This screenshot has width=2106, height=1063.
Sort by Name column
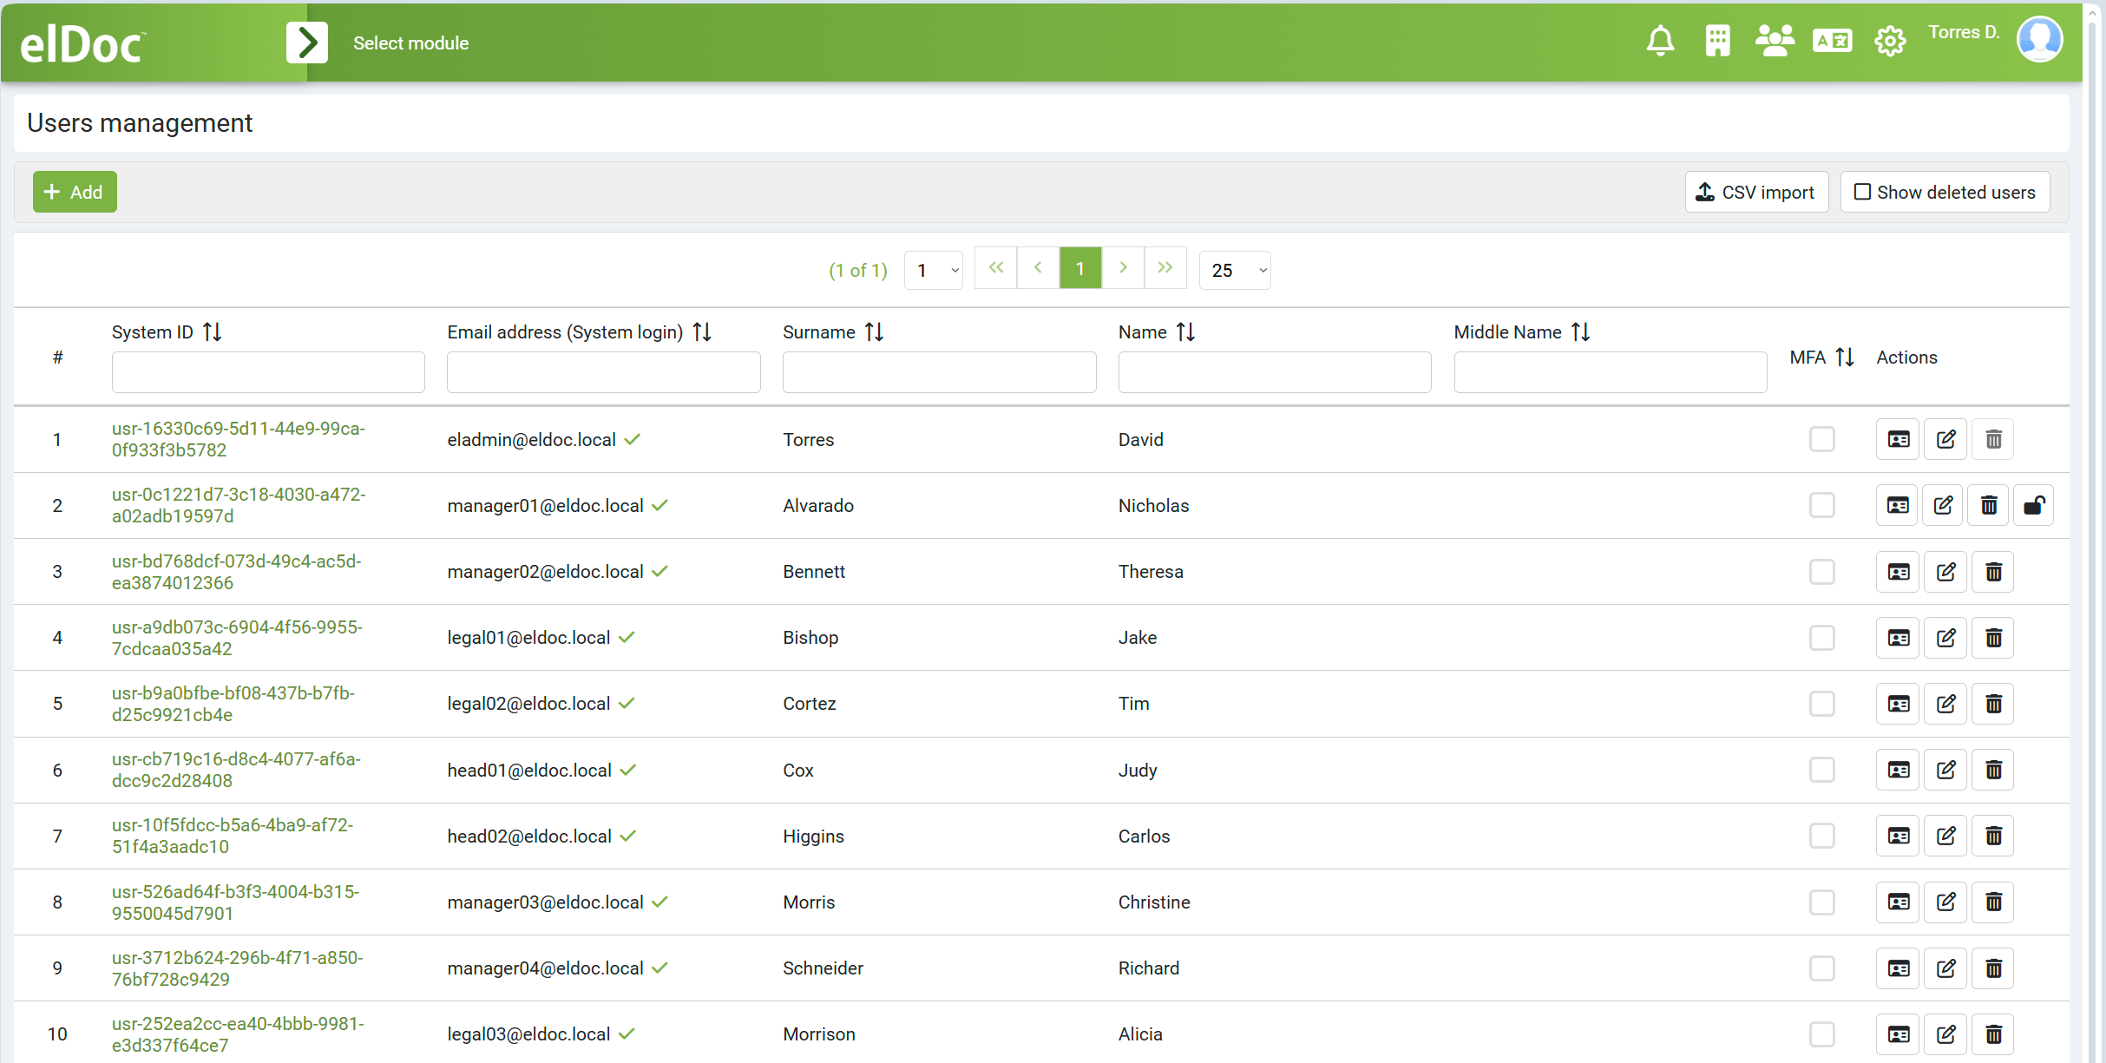coord(1186,331)
